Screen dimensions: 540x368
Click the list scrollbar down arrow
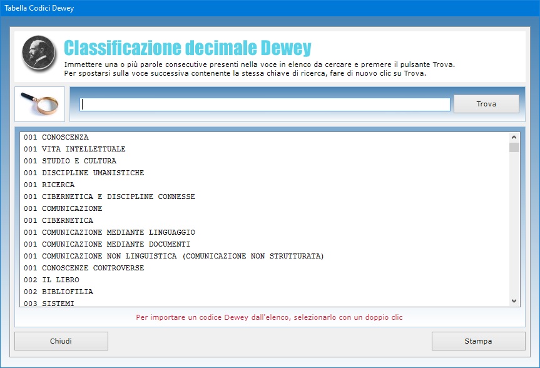(x=514, y=301)
